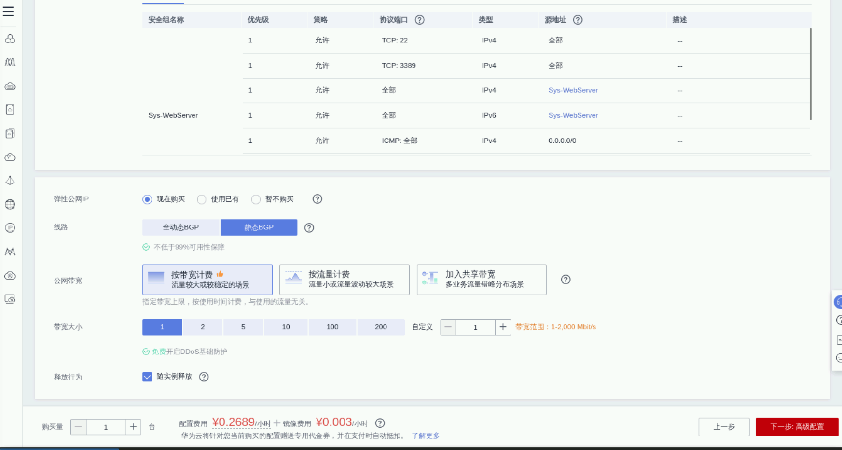Set bandwidth size to 10
Image resolution: width=842 pixels, height=450 pixels.
tap(286, 327)
